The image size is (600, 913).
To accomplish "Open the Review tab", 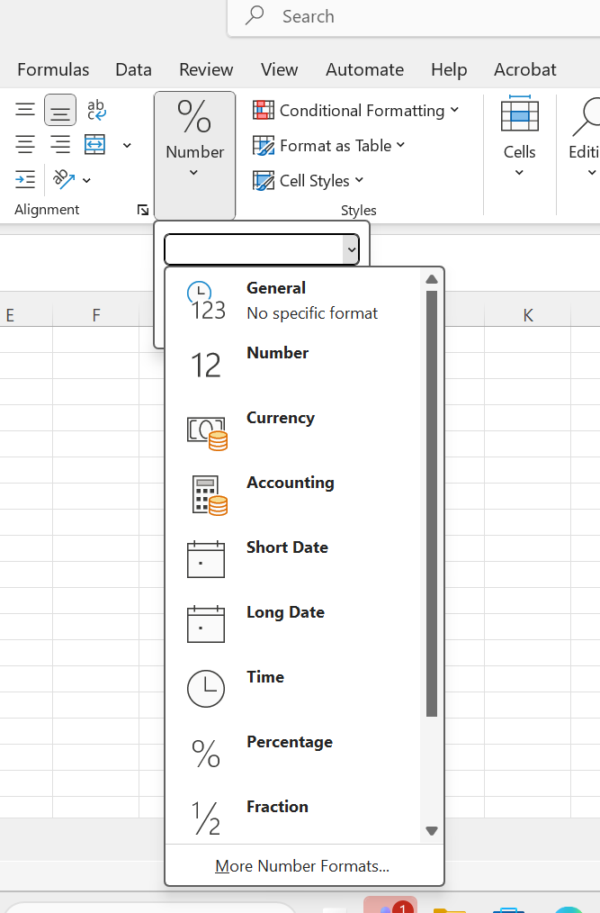I will [206, 69].
